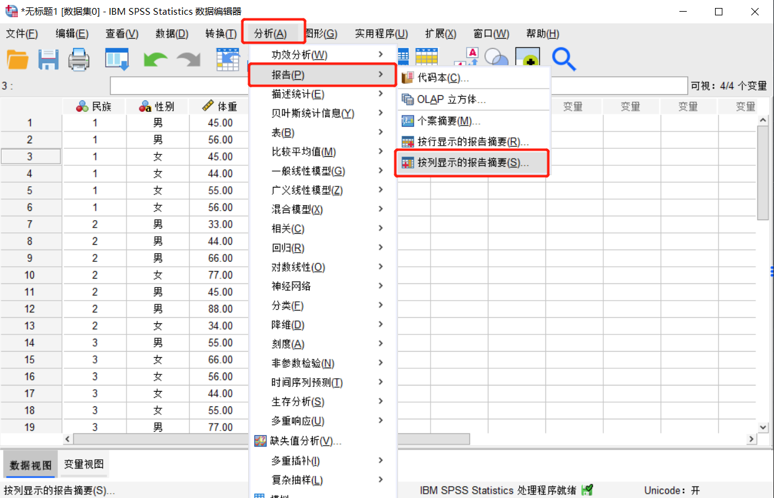Open the 窗口(W) menu
Viewport: 774px width, 498px height.
pyautogui.click(x=491, y=34)
